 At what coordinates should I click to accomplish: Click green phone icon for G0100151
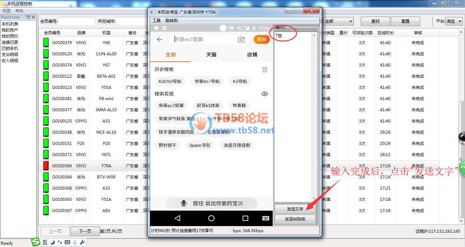pos(46,144)
